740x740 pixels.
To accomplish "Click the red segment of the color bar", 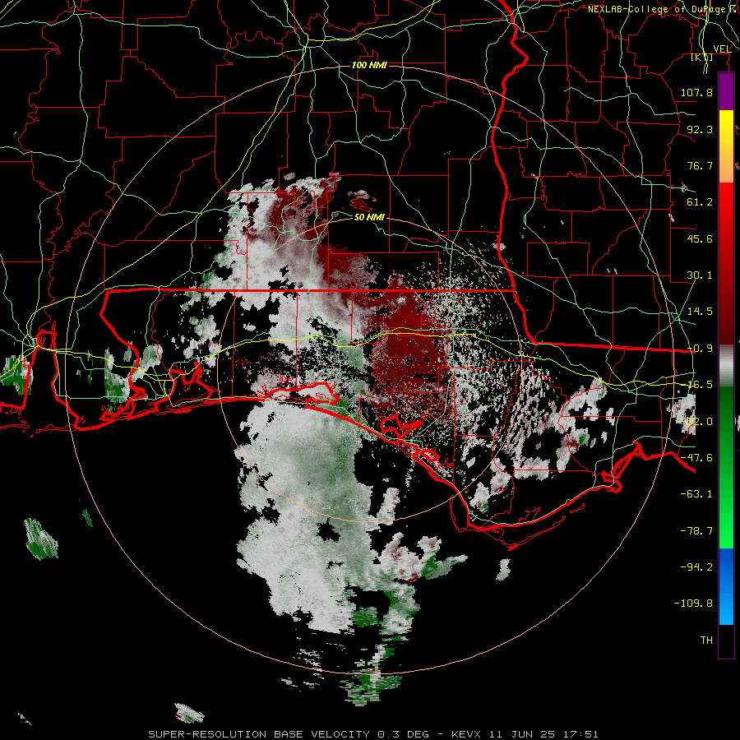I will click(726, 263).
